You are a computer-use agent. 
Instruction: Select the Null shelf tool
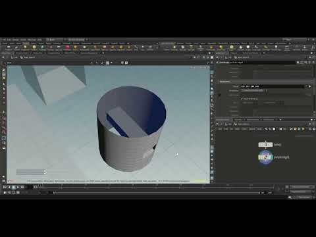pos(51,48)
